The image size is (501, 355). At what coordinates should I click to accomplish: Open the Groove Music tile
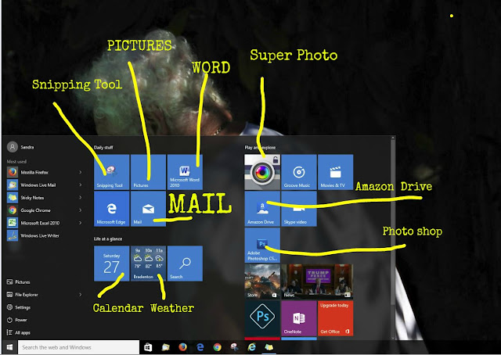[x=299, y=172]
